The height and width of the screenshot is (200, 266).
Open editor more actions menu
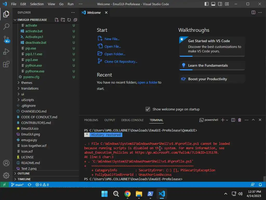pos(260,12)
